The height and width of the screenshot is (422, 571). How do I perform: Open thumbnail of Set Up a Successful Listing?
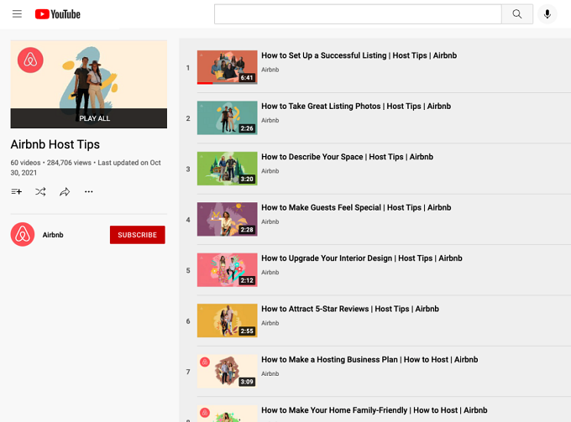click(228, 67)
